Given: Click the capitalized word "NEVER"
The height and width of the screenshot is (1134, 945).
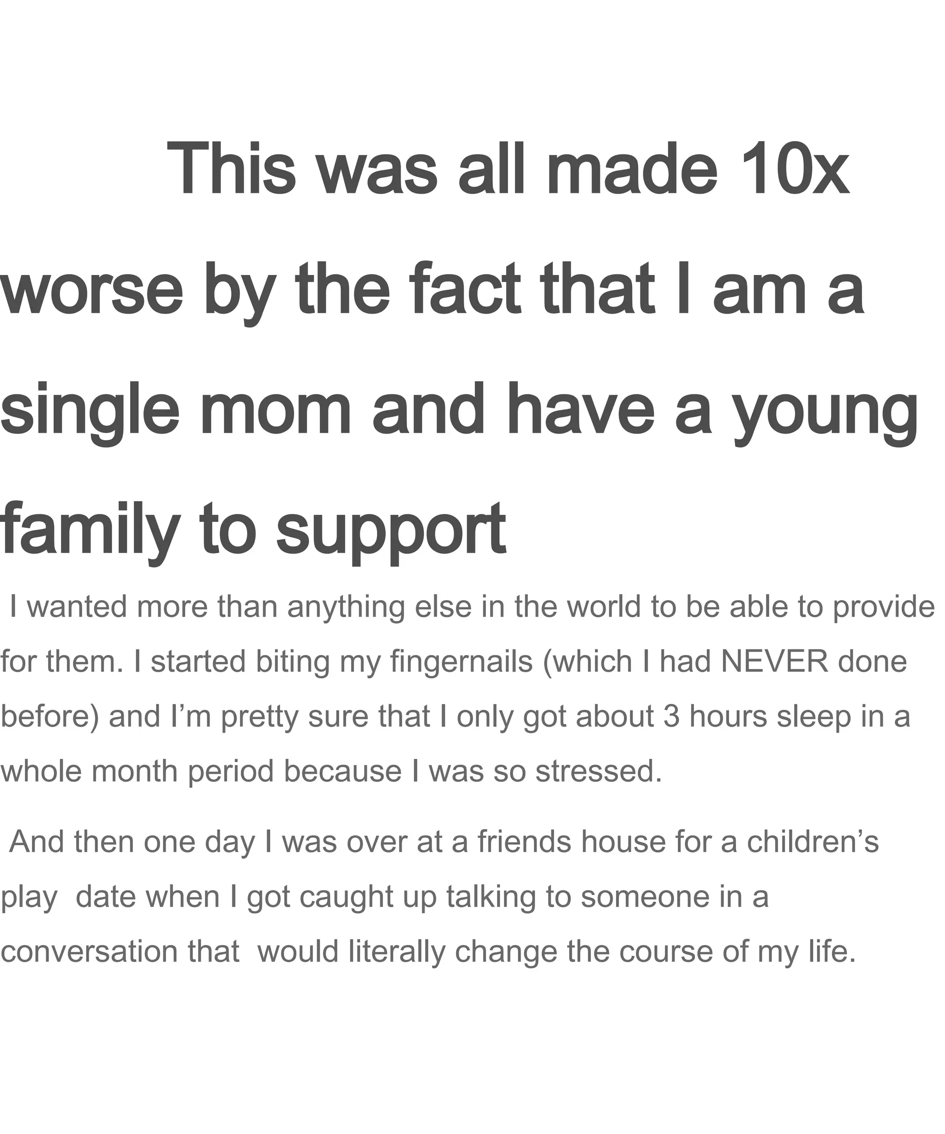Looking at the screenshot, I should coord(774,661).
